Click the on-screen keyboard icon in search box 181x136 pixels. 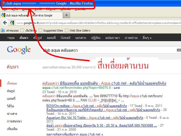tap(179, 50)
